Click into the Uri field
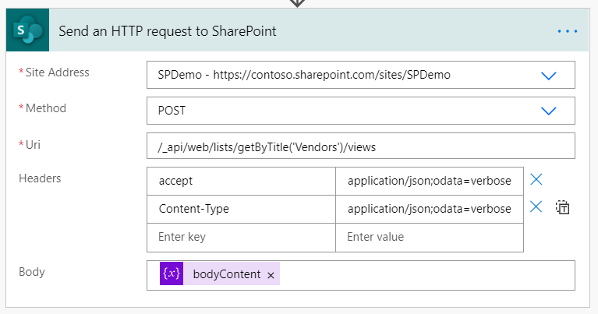This screenshot has height=314, width=598. coord(360,146)
